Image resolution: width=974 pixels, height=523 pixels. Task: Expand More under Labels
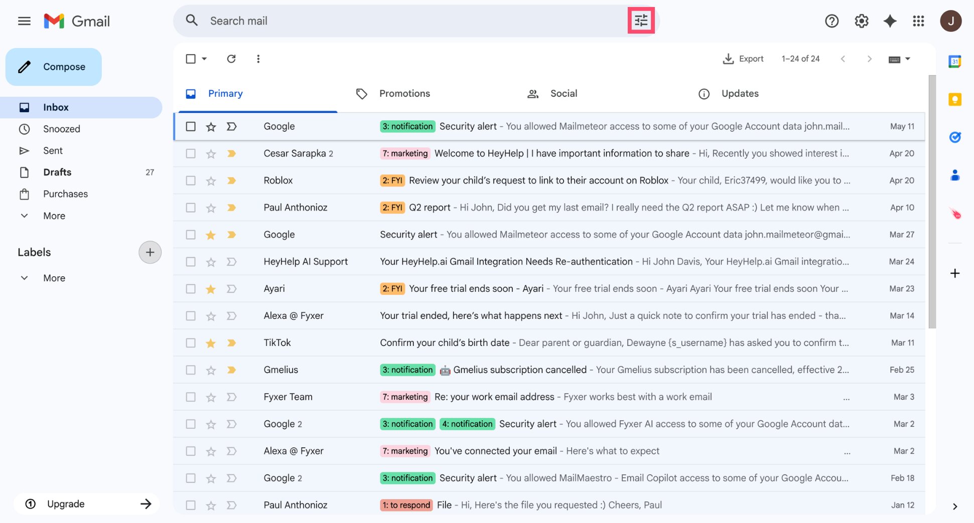(x=54, y=278)
